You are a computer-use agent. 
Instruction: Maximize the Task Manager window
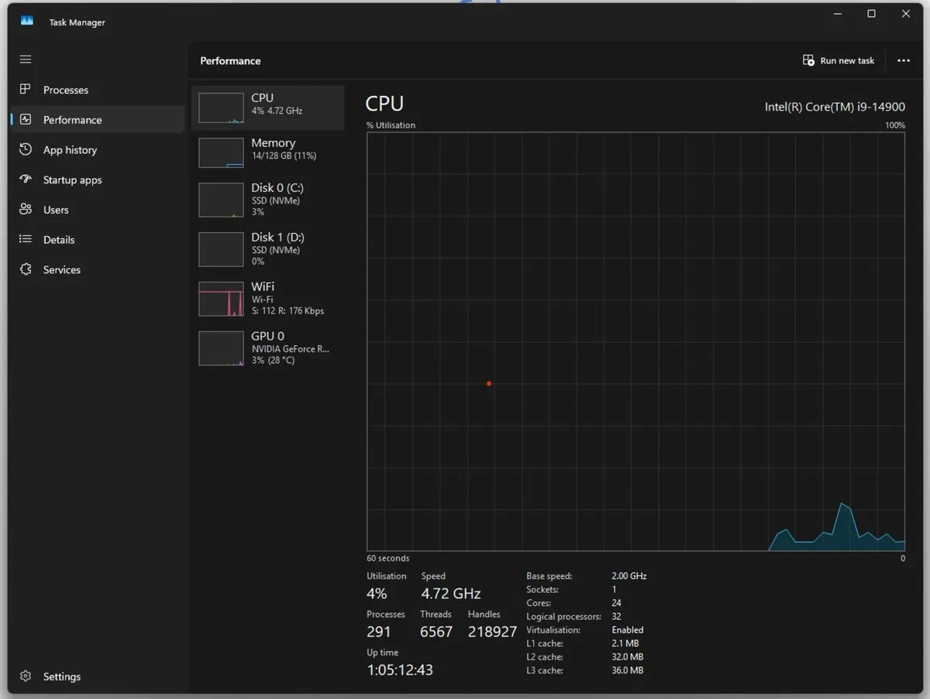click(871, 14)
